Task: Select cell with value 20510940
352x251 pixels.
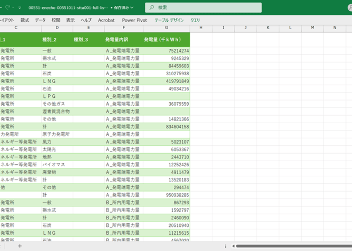Action: (166, 225)
